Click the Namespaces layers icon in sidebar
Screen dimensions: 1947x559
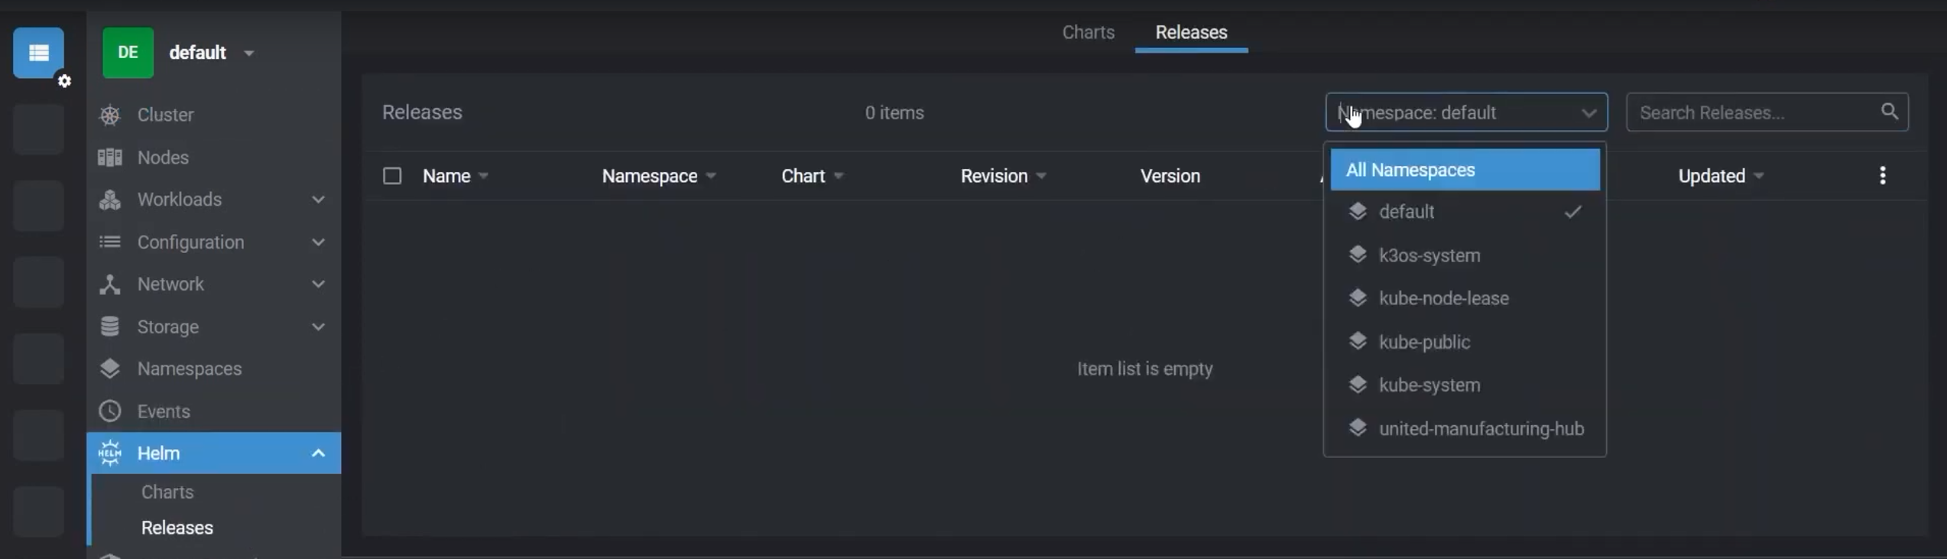[x=110, y=369]
